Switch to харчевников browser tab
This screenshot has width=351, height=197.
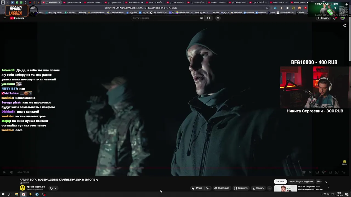tap(114, 2)
